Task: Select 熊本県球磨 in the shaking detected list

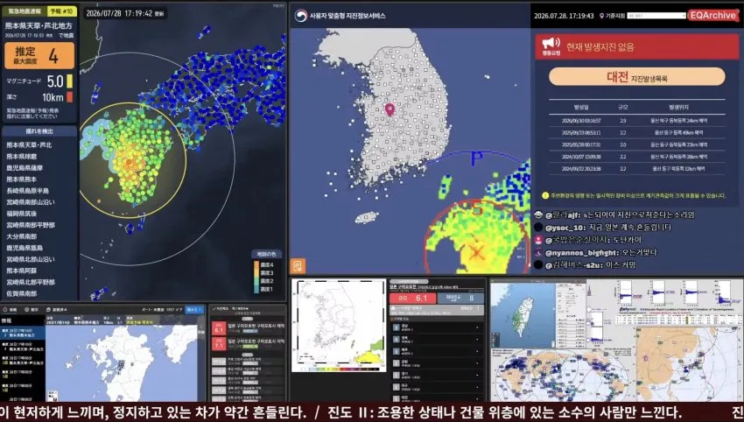Action: 21,156
